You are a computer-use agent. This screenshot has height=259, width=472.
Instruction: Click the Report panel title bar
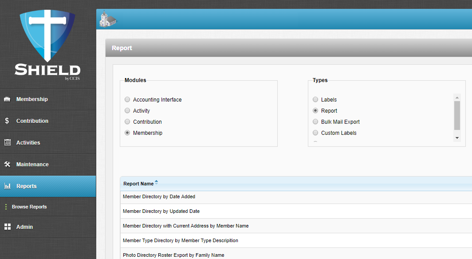[289, 48]
